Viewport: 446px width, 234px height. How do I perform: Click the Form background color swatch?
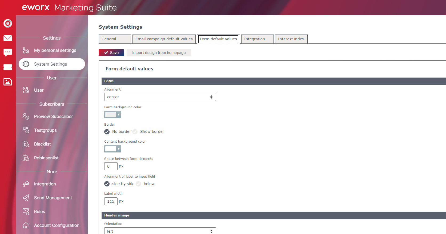click(x=111, y=114)
